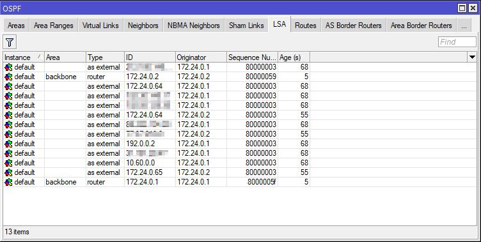The width and height of the screenshot is (481, 242).
Task: Click 'backbone' in the 172.24.0.1 router row
Action: 61,182
